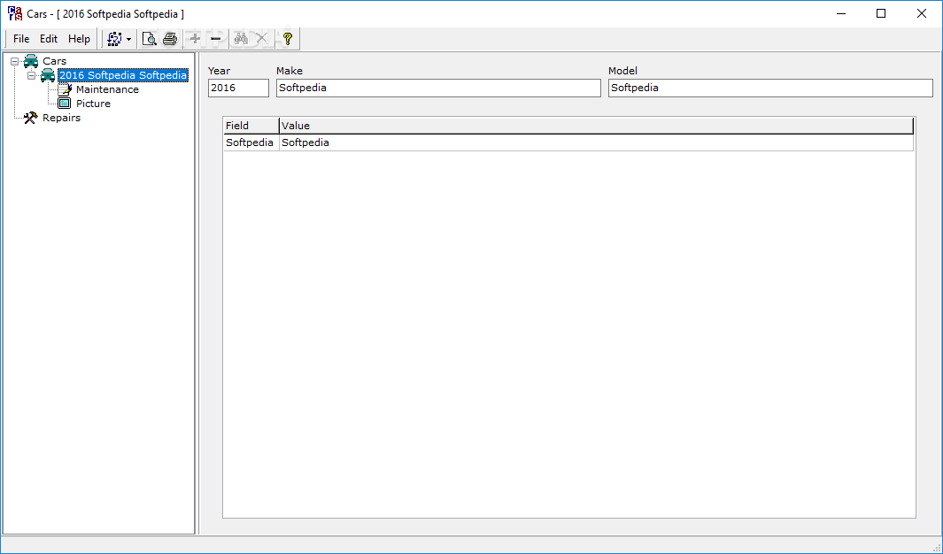Click the Year label above the field
Image resolution: width=943 pixels, height=554 pixels.
(219, 71)
